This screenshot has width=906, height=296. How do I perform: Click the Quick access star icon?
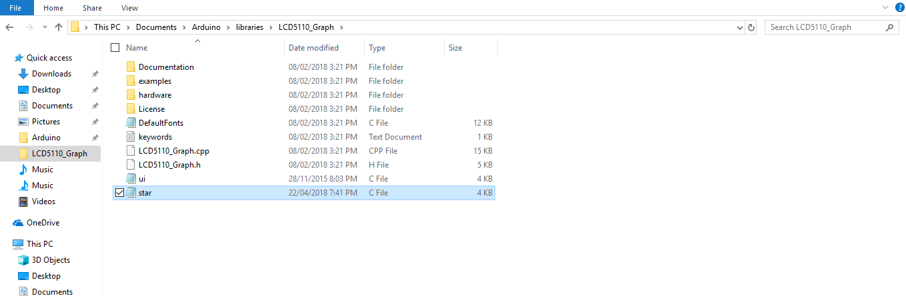pos(19,58)
